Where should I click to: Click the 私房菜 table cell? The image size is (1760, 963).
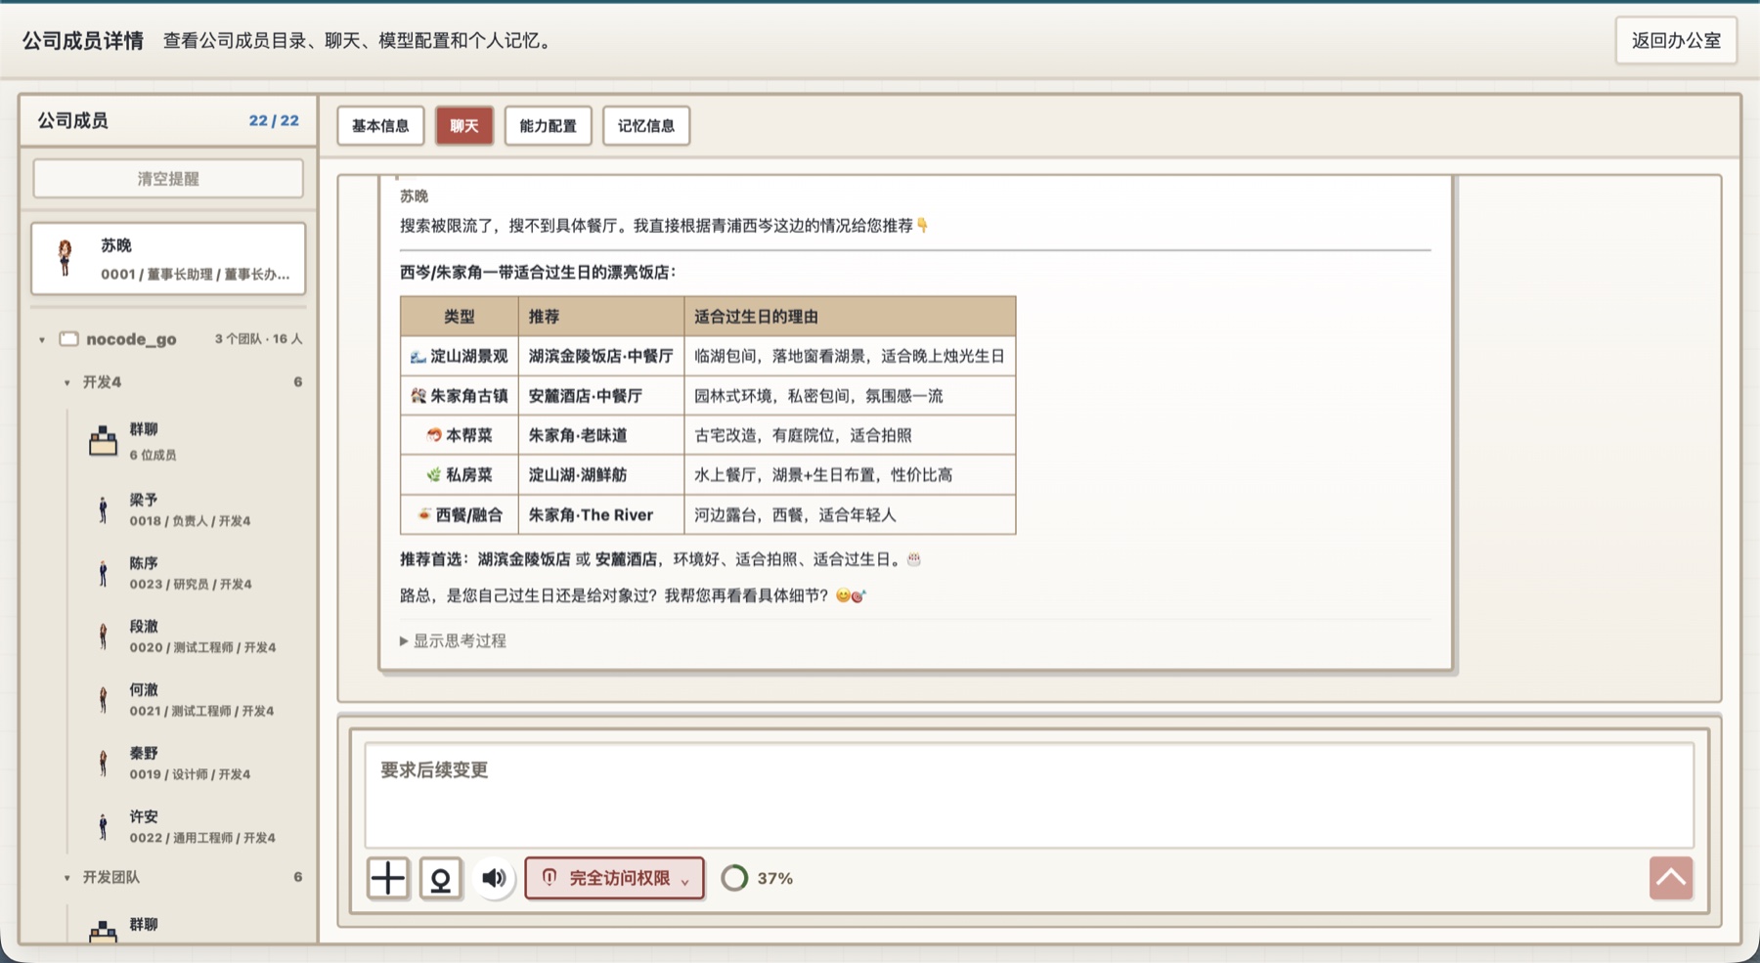459,475
